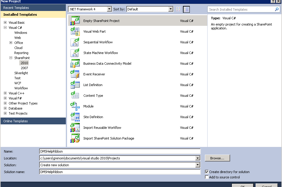Click the Cancel button
The image size is (282, 187).
tap(267, 186)
